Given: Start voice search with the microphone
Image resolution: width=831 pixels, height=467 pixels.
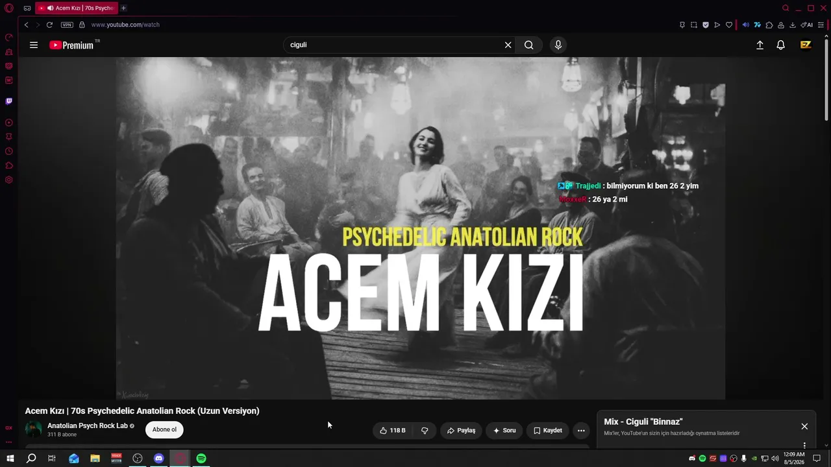Looking at the screenshot, I should point(558,45).
